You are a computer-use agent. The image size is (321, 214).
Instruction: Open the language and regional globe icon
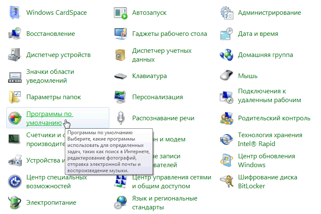tap(121, 203)
